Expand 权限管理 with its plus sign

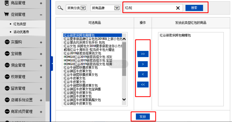(41, 77)
